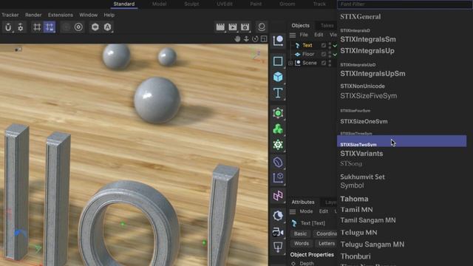Open the Objects panel hamburger menu
This screenshot has height=266, width=473.
pos(293,35)
